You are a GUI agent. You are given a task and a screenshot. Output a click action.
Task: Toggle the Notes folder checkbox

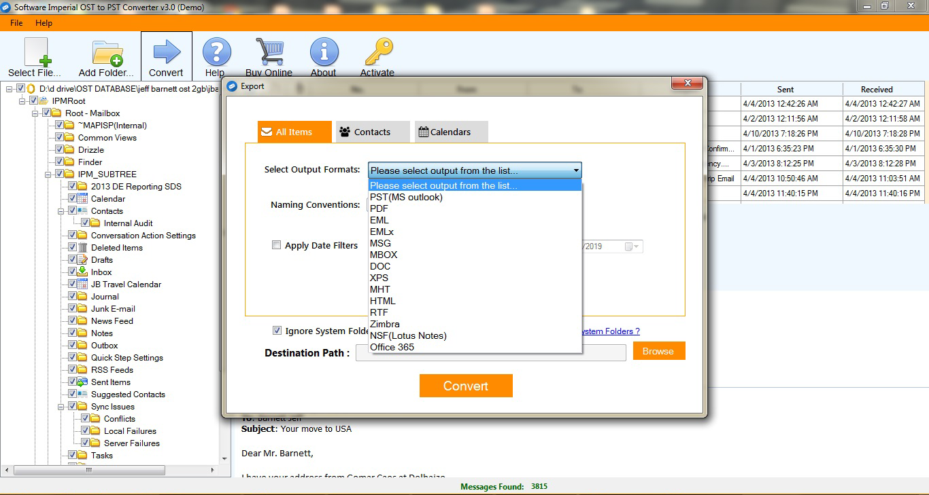click(x=72, y=333)
